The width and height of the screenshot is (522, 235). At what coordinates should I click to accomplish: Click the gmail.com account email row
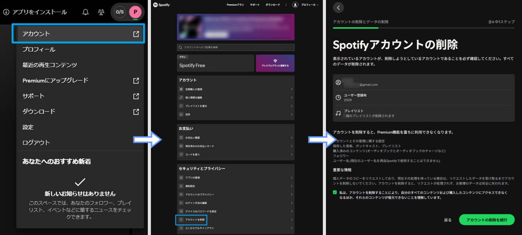(424, 82)
